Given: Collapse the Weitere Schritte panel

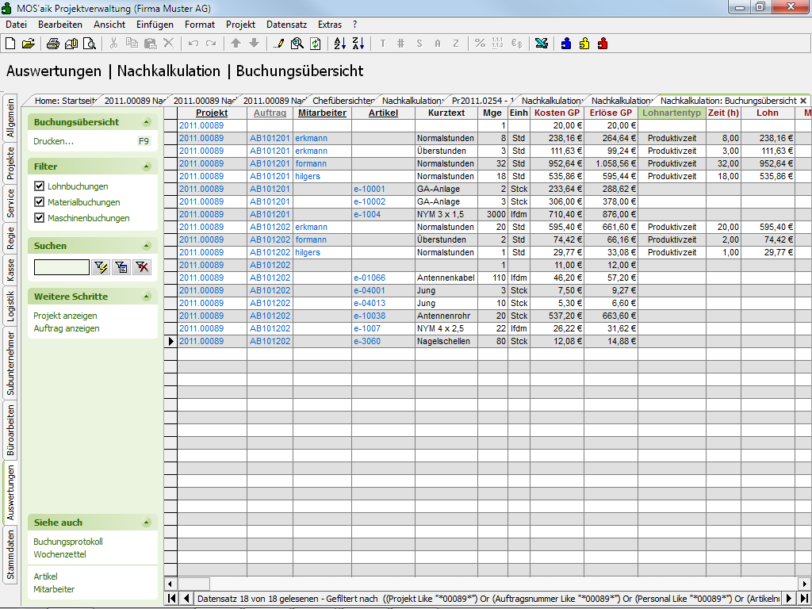Looking at the screenshot, I should click(x=147, y=297).
